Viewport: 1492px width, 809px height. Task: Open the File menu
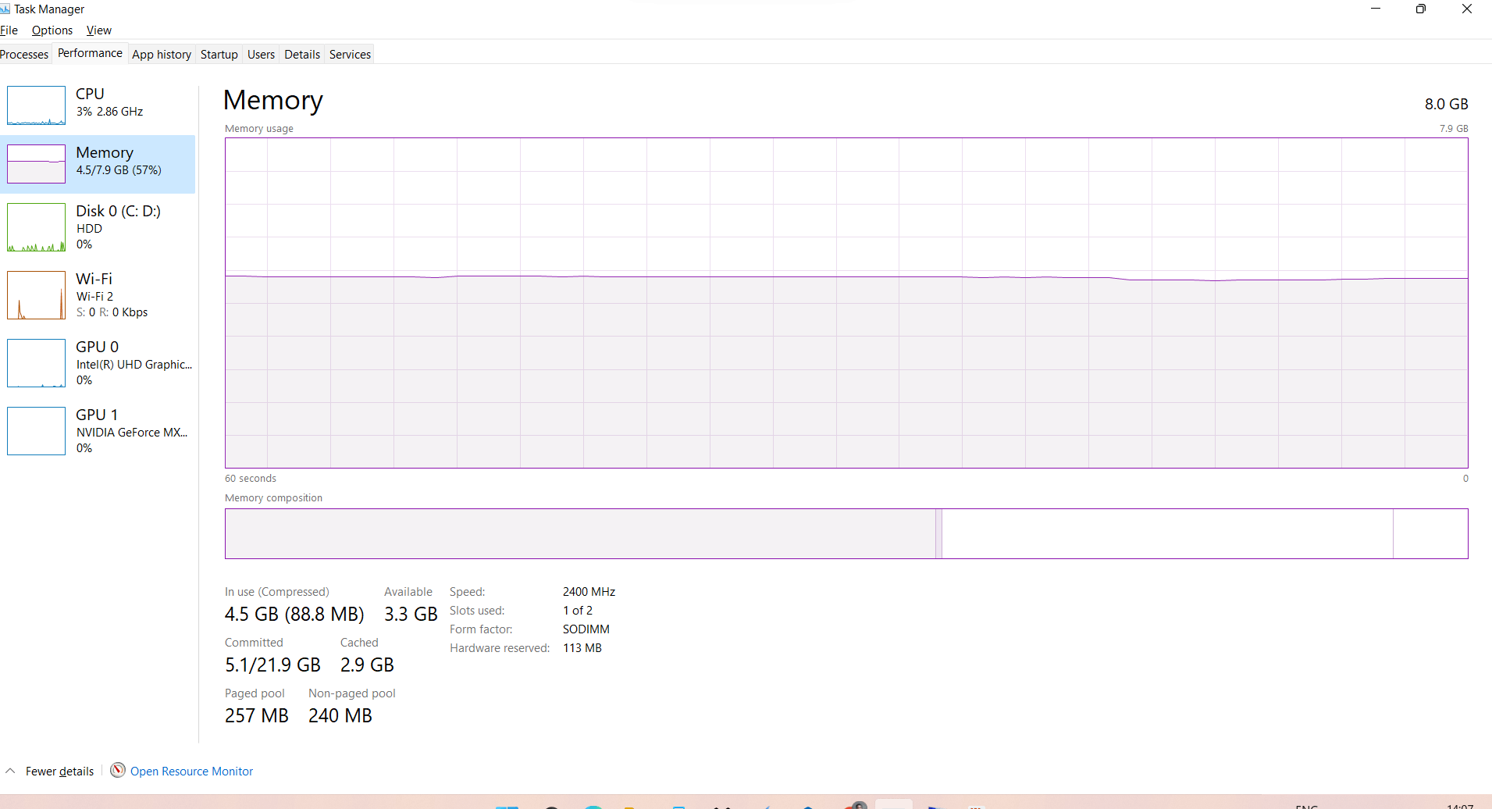coord(9,30)
